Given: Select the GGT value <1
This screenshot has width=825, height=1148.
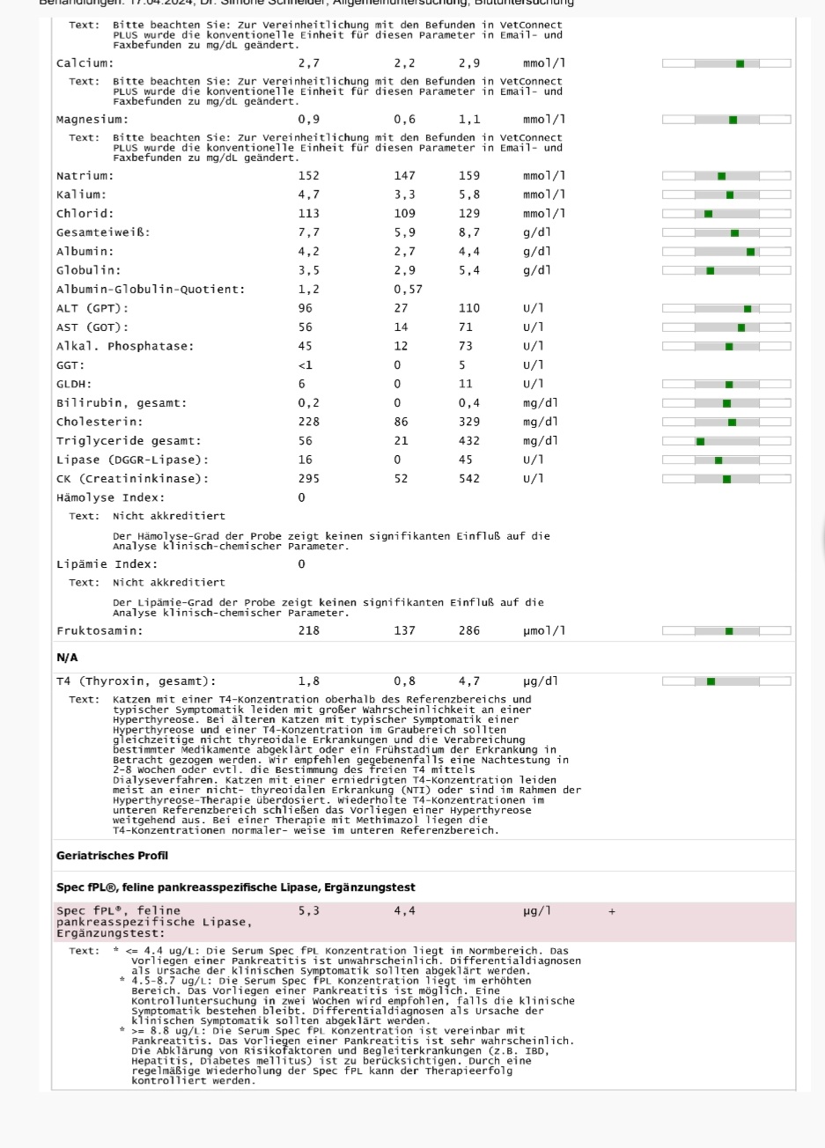Looking at the screenshot, I should click(306, 365).
